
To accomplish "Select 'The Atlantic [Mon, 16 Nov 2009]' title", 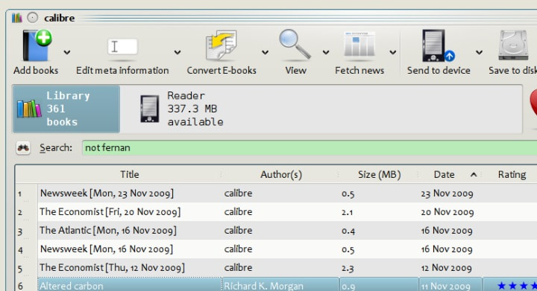I will pyautogui.click(x=108, y=231).
